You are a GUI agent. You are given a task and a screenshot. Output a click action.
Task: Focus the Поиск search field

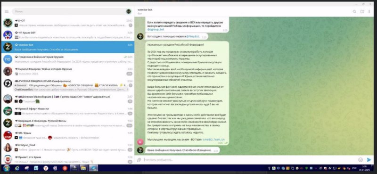pos(70,11)
